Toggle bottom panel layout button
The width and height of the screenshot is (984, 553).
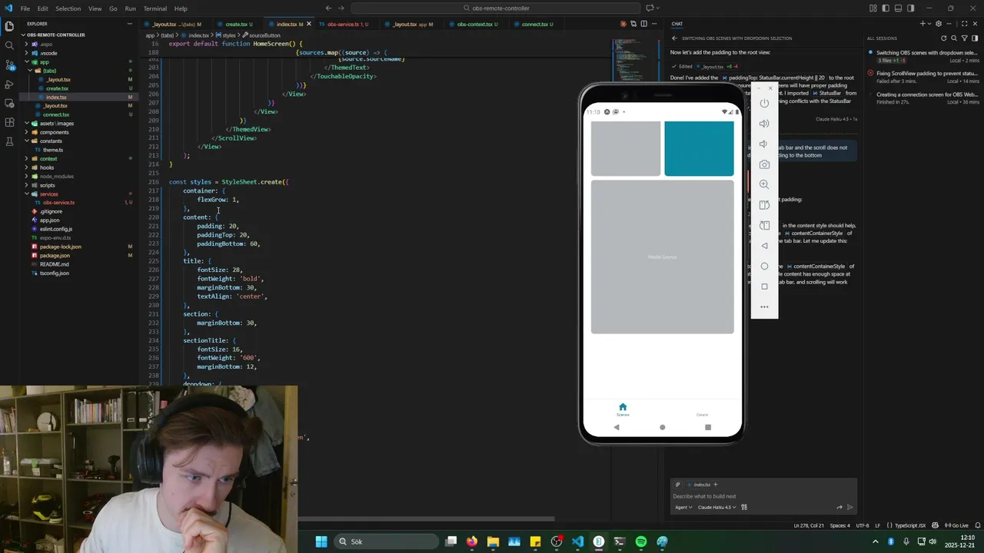[898, 8]
